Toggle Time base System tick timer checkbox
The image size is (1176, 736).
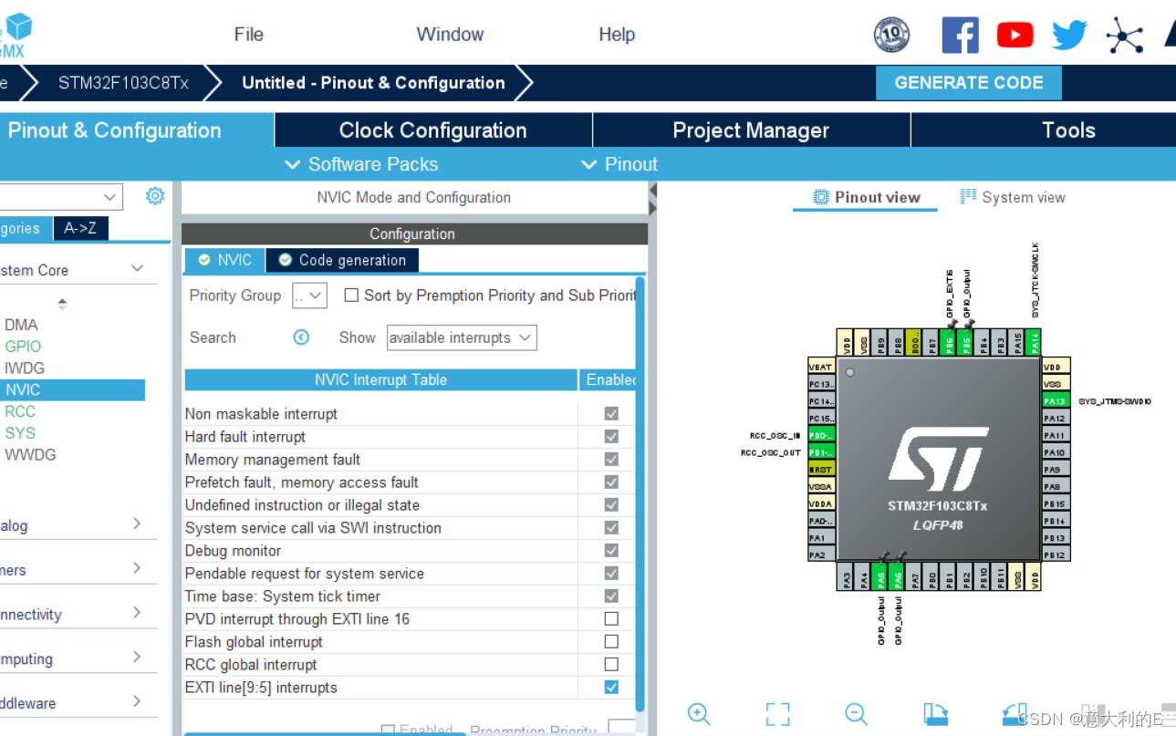pos(611,596)
